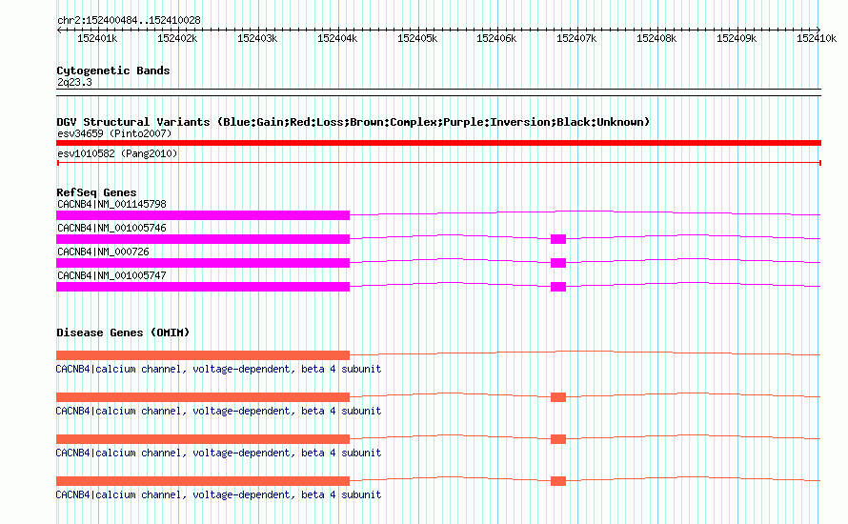Open the bottommost CACNB4 calcium channel OMIM link

tap(218, 494)
